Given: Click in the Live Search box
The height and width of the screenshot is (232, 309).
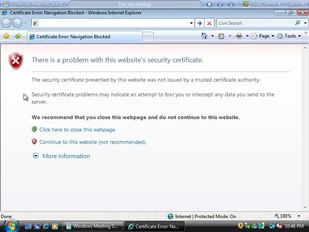Looking at the screenshot, I should click(255, 23).
